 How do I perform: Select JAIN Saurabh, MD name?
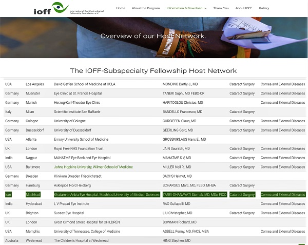point(176,148)
